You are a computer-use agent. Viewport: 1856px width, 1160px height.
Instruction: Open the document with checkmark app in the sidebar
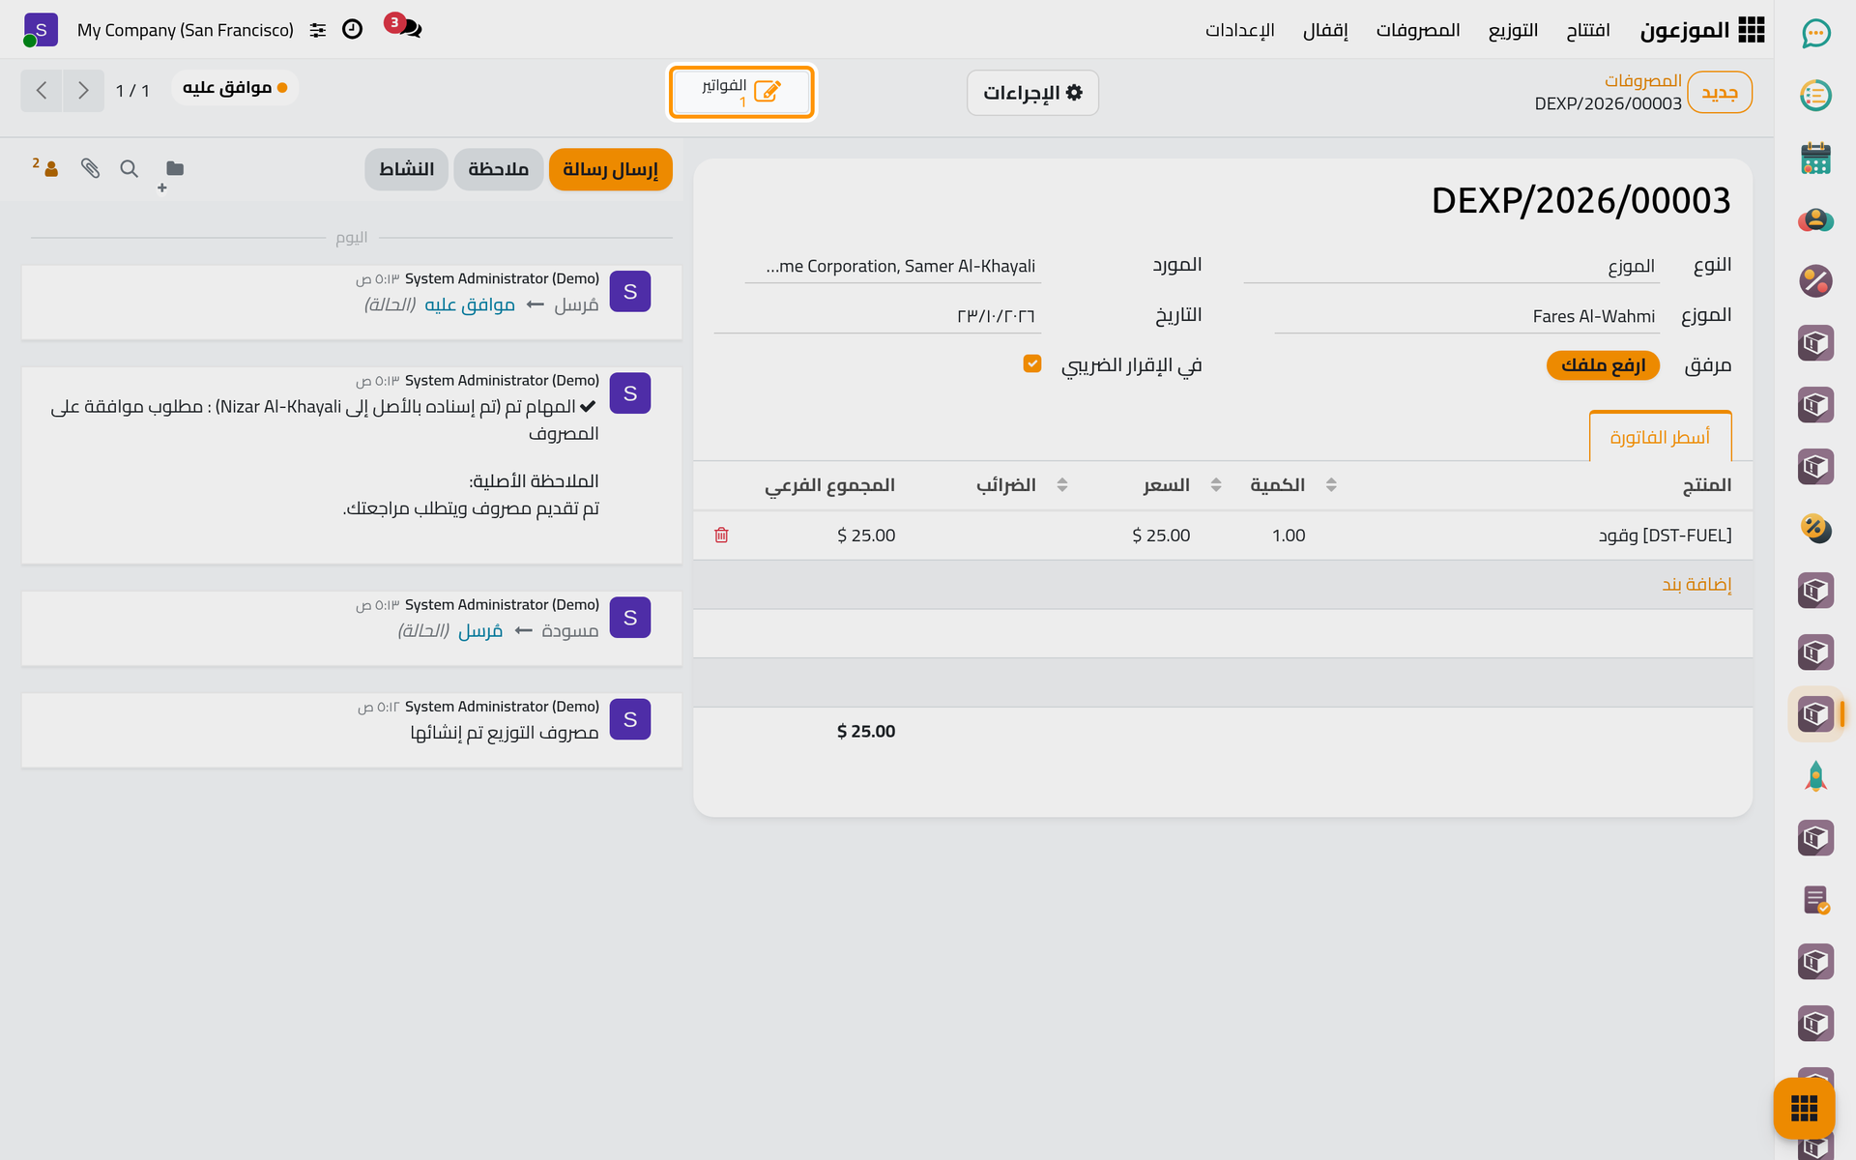pyautogui.click(x=1815, y=900)
